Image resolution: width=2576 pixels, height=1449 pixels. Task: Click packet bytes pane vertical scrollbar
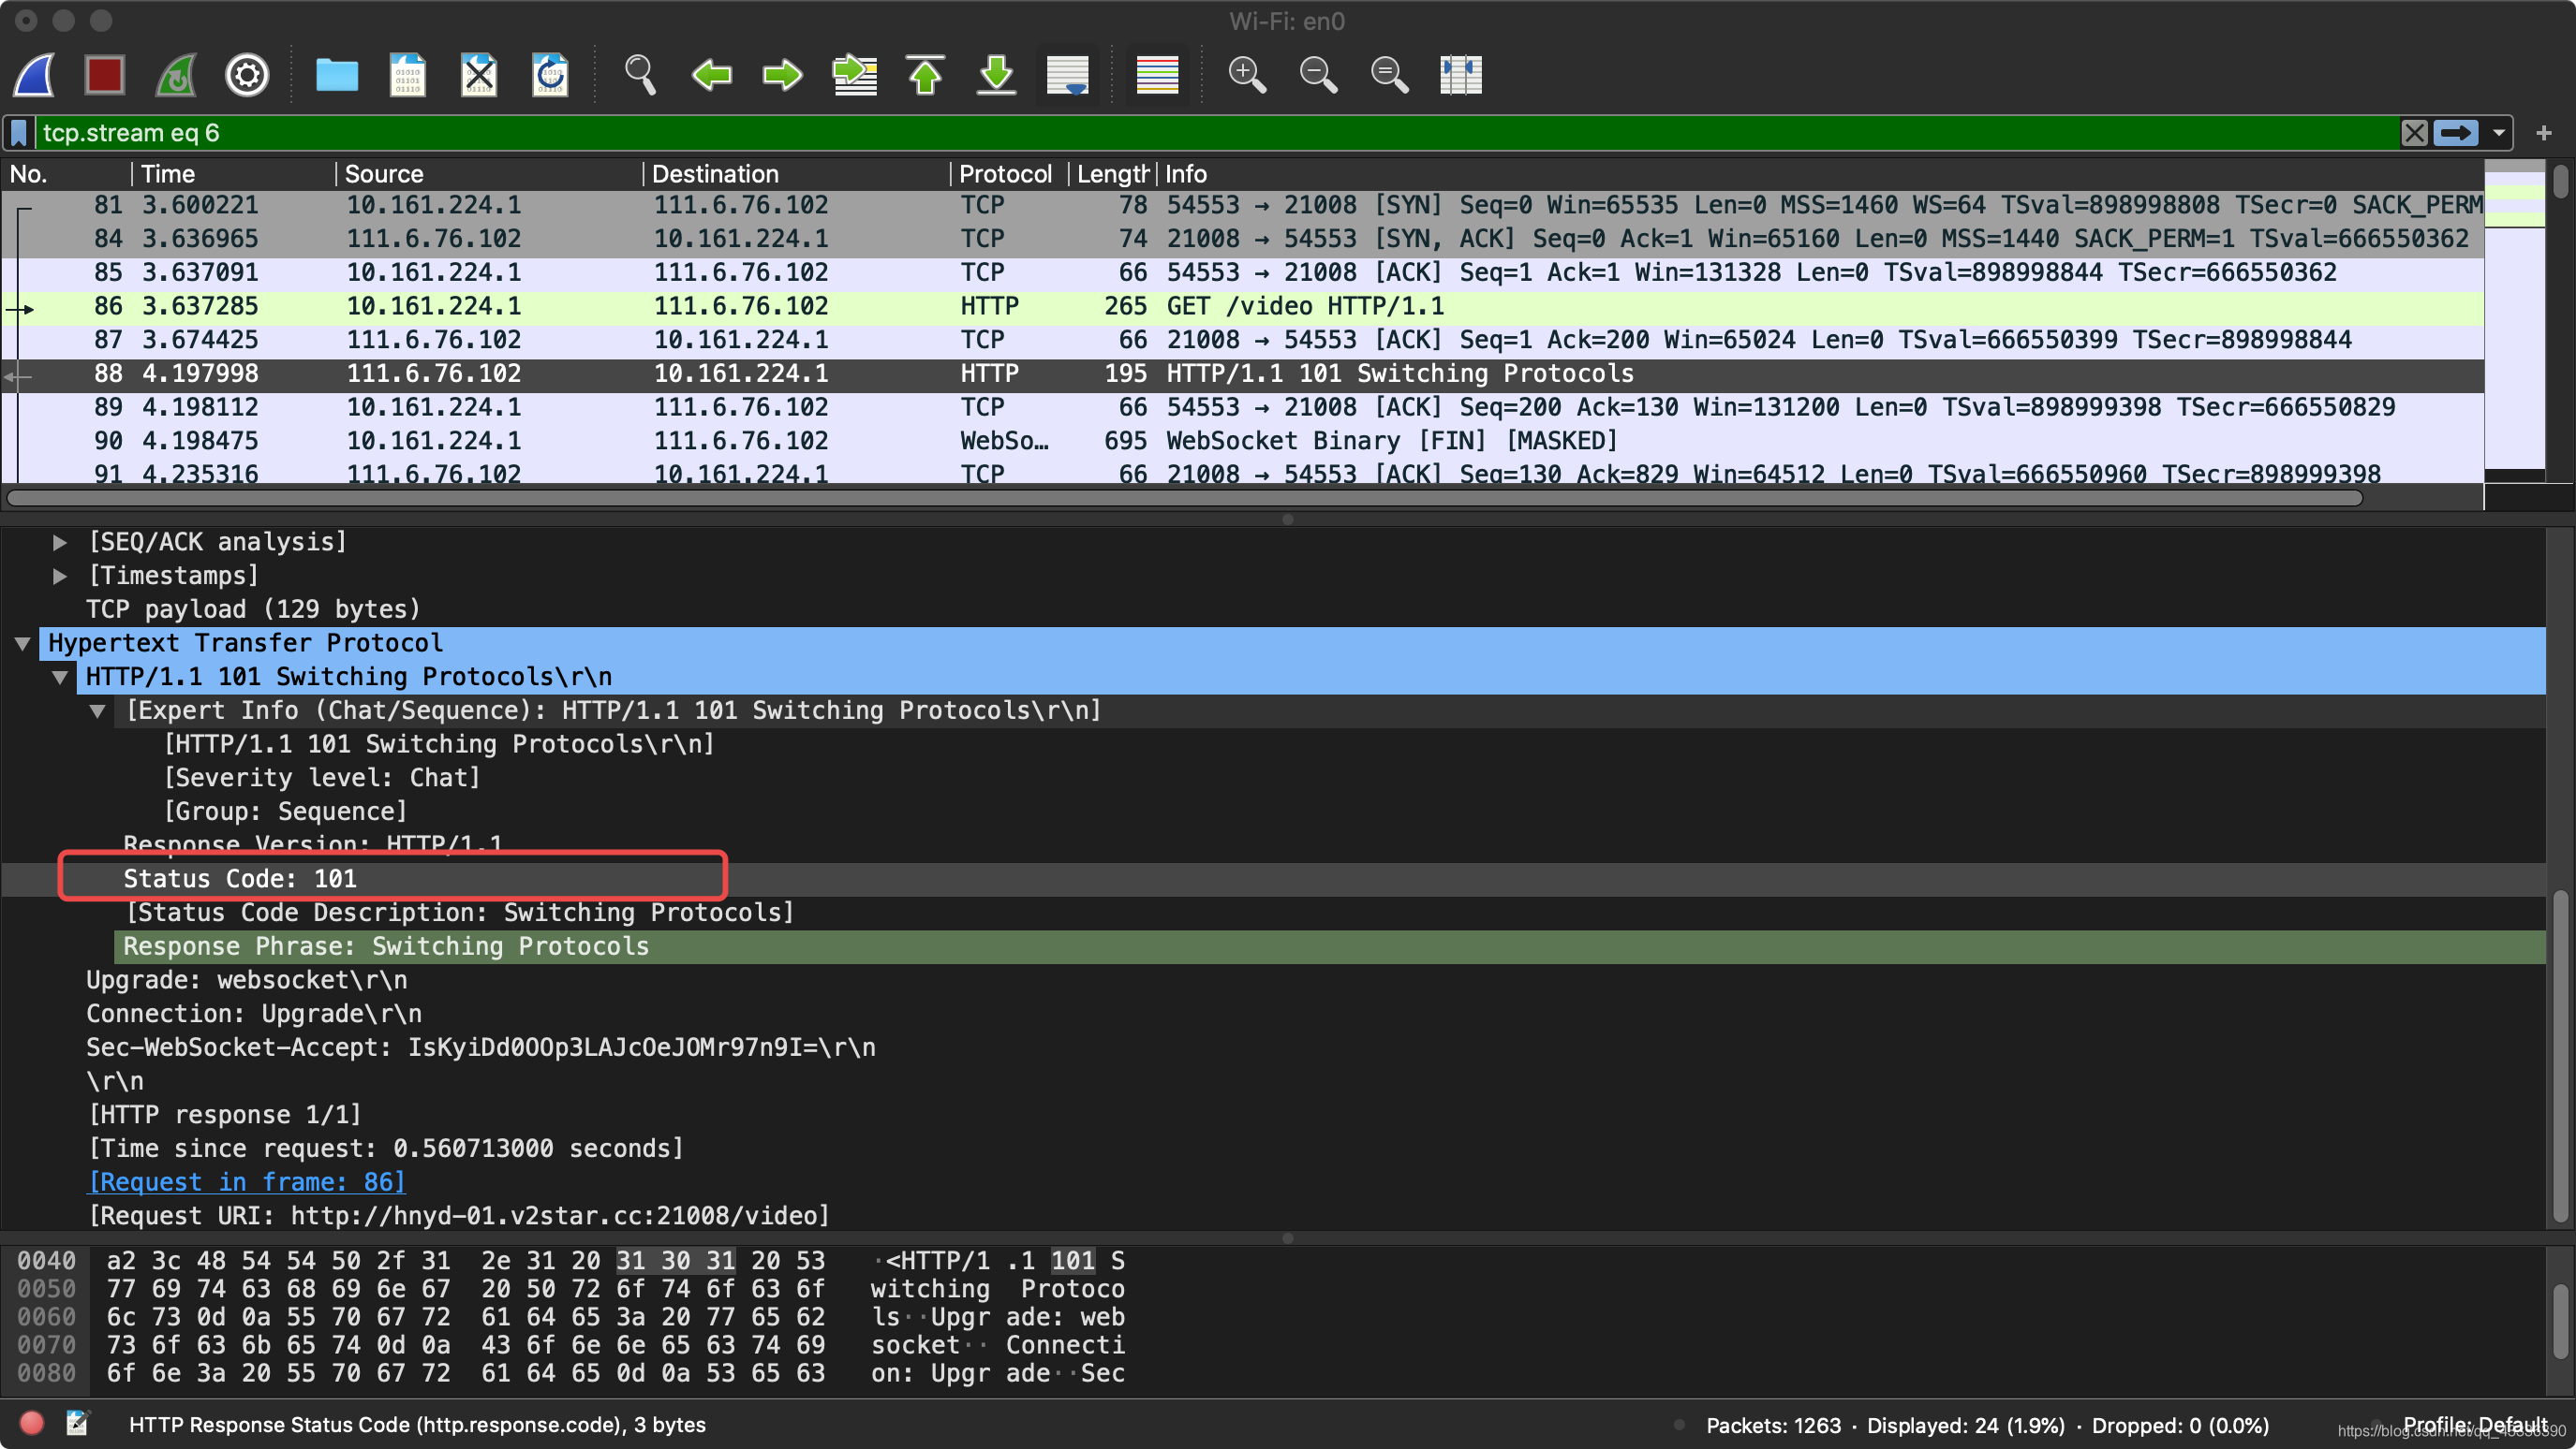2560,1321
